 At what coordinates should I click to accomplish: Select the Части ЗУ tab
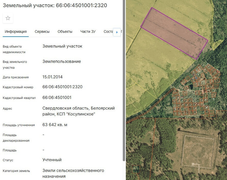click(88, 31)
